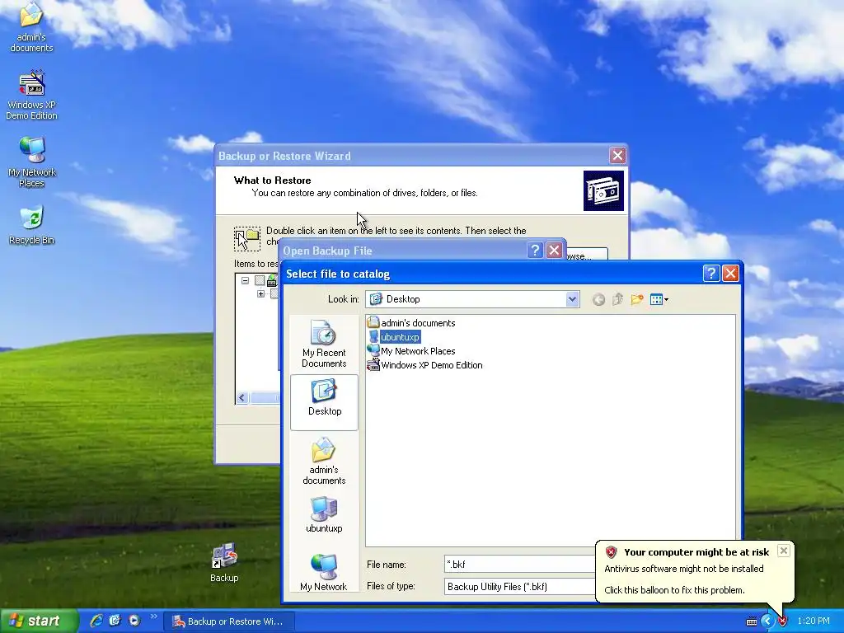Viewport: 844px width, 633px height.
Task: Click balloon text to fix antivirus problem
Action: tap(674, 590)
